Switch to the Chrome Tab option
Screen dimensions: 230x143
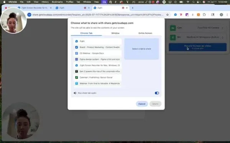point(86,33)
